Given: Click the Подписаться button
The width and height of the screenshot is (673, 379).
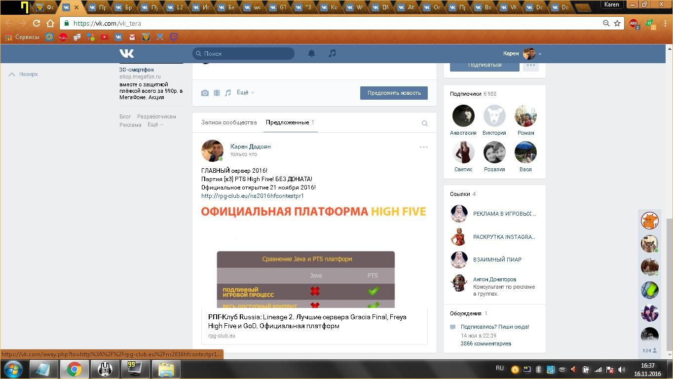Looking at the screenshot, I should [x=485, y=65].
